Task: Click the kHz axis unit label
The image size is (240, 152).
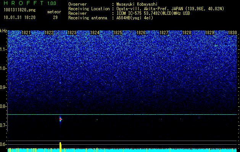Action: tap(3, 31)
